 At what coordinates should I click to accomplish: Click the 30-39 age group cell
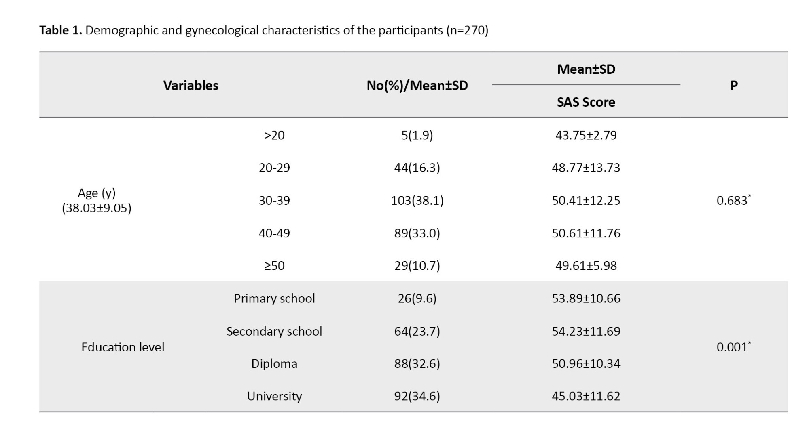pyautogui.click(x=274, y=200)
